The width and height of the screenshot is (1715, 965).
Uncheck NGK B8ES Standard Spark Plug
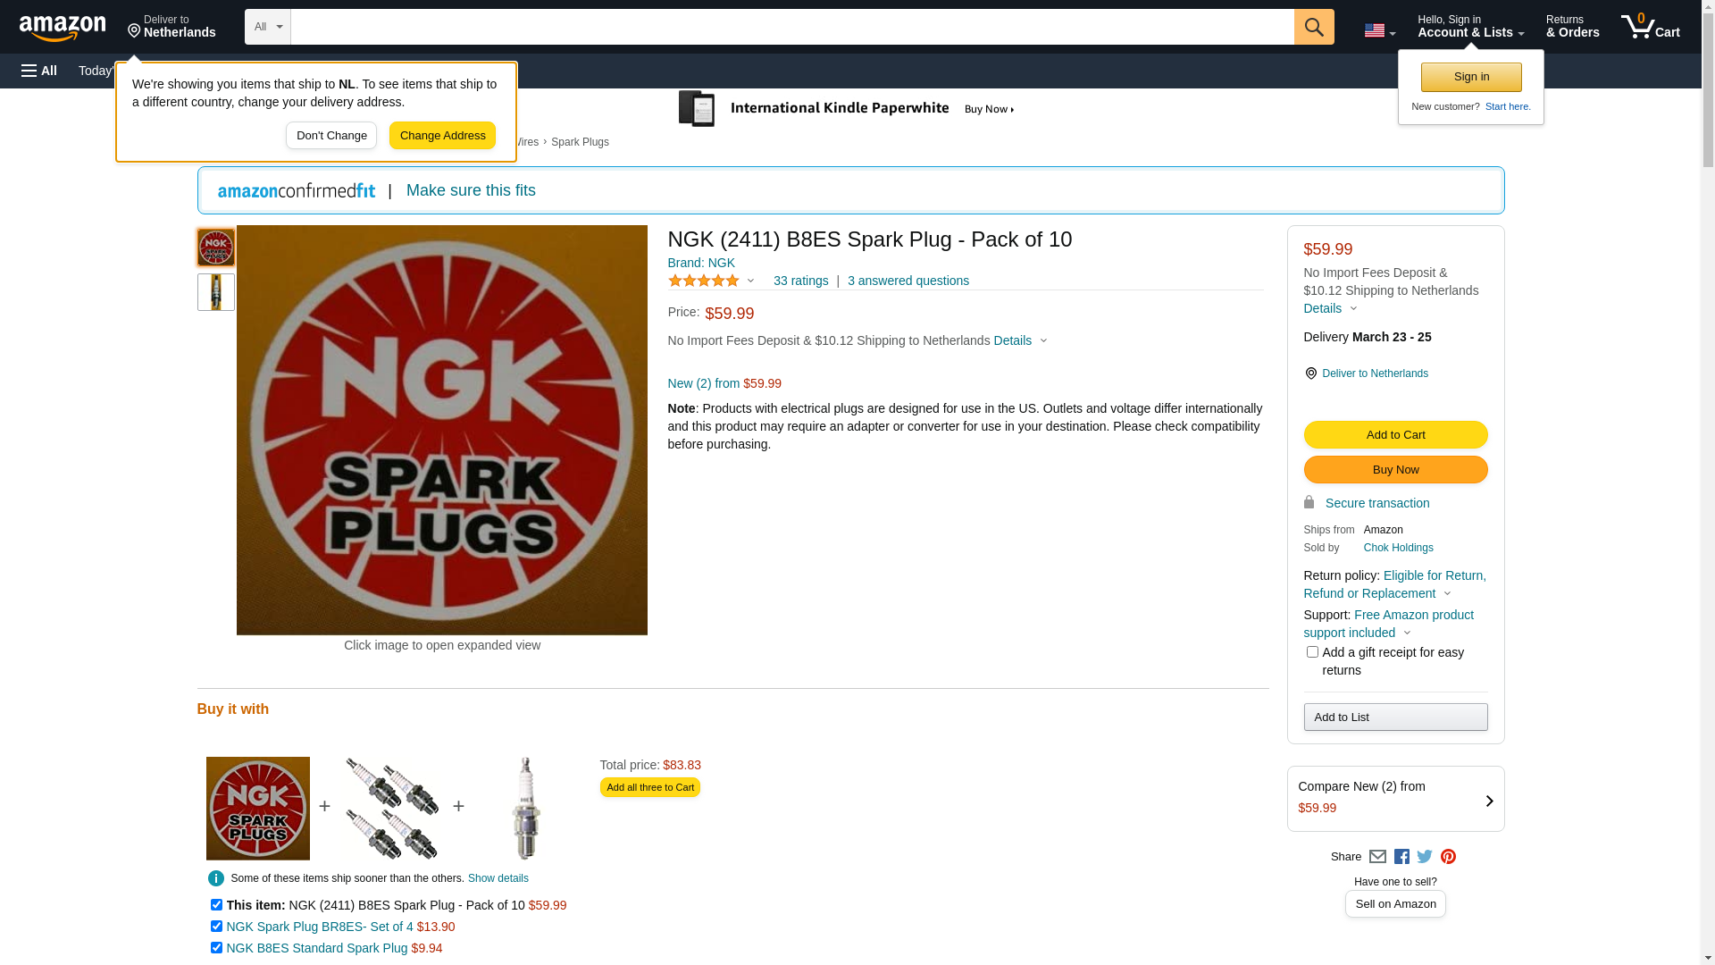pyautogui.click(x=216, y=948)
